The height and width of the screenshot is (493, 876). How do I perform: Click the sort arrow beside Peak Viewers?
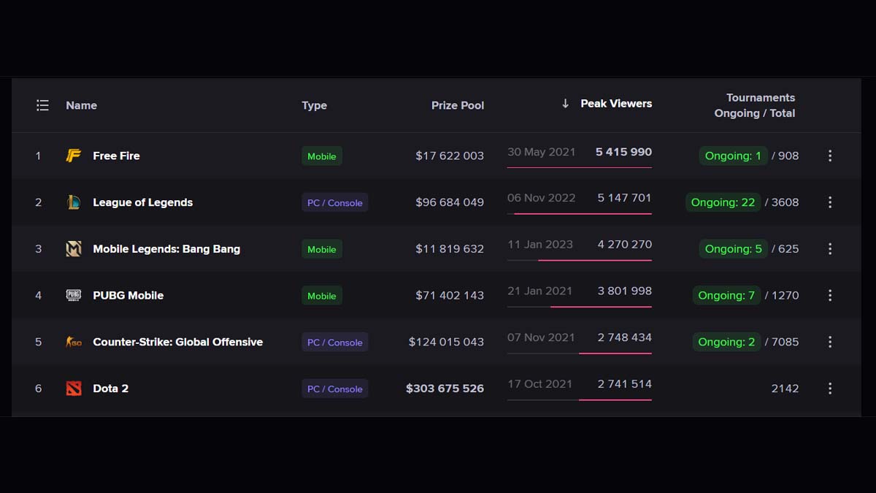pyautogui.click(x=565, y=104)
